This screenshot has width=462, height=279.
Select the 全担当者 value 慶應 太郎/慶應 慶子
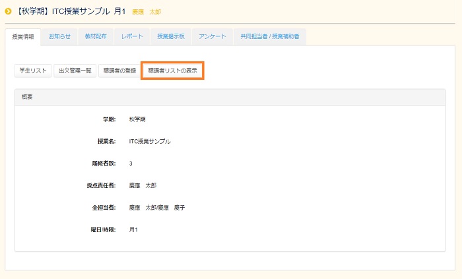pos(157,208)
